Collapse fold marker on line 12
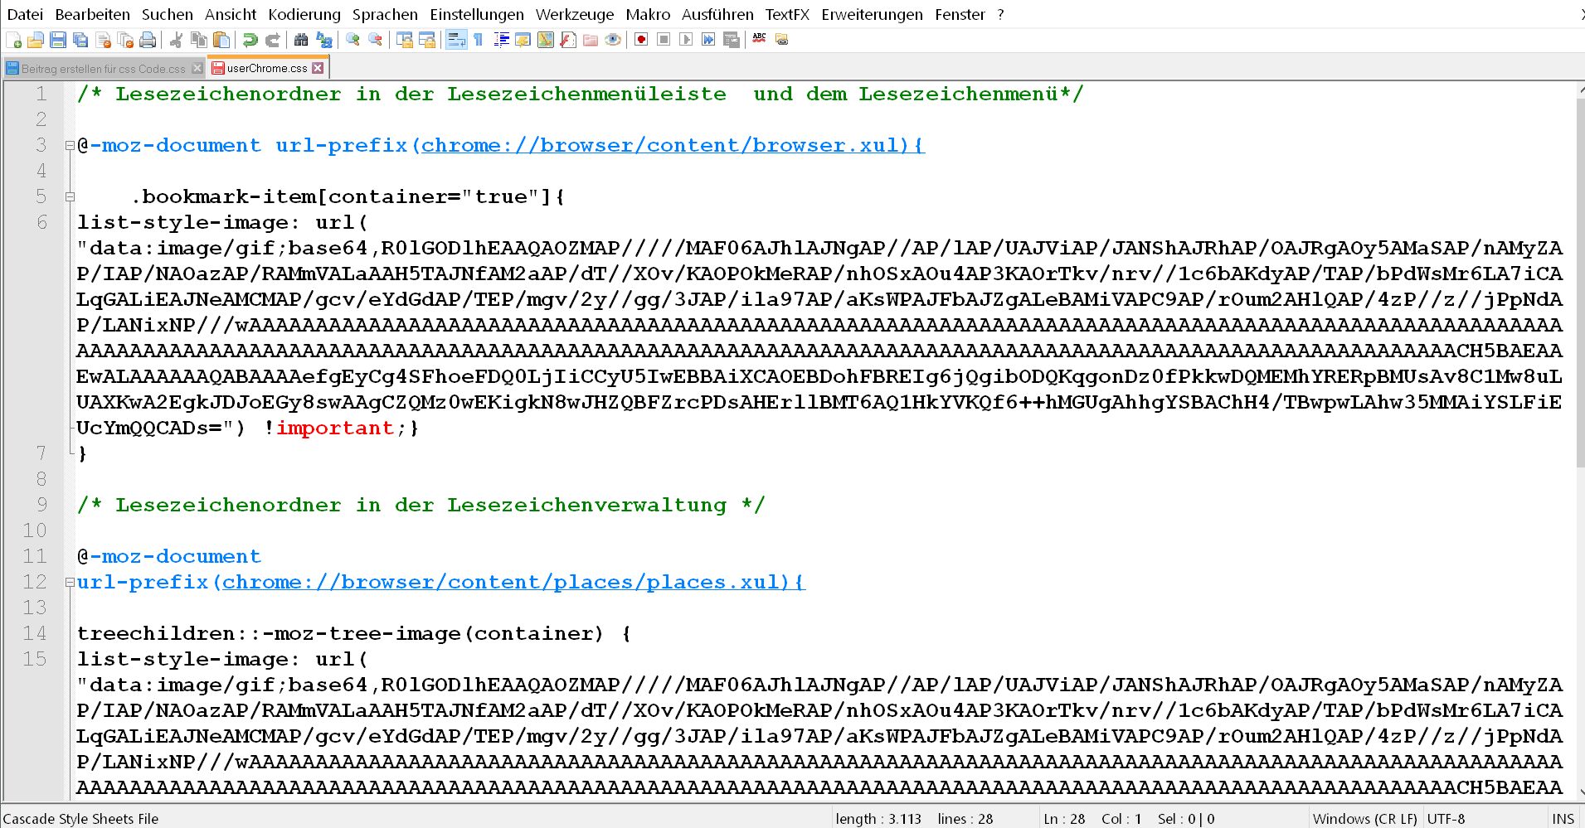Screen dimensions: 1585x828 70,583
